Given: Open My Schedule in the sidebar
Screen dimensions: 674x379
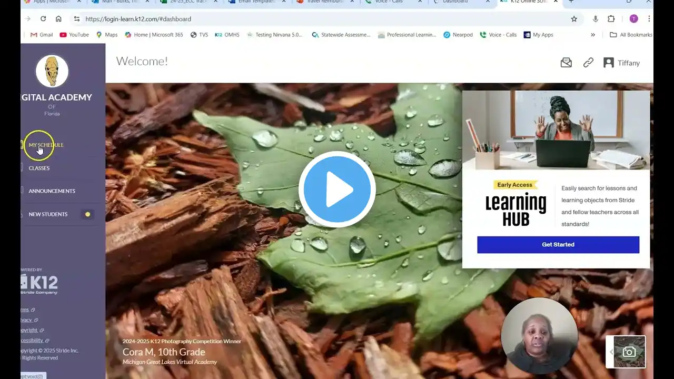Looking at the screenshot, I should pyautogui.click(x=46, y=145).
